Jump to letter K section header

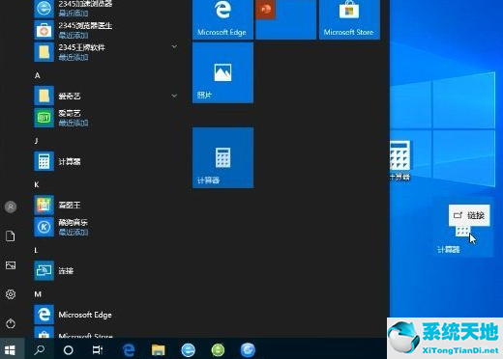[37, 184]
